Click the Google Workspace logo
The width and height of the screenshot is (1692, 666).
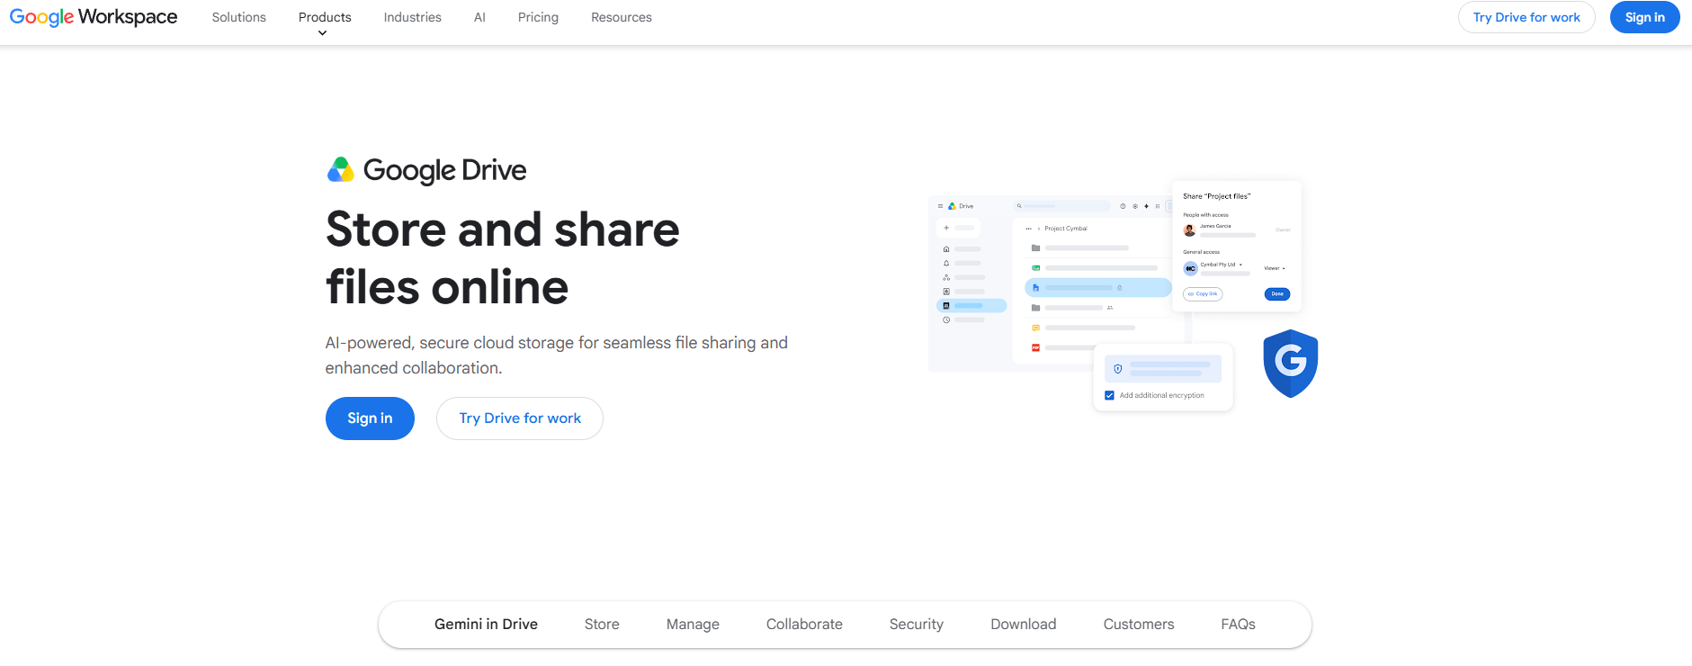(94, 17)
